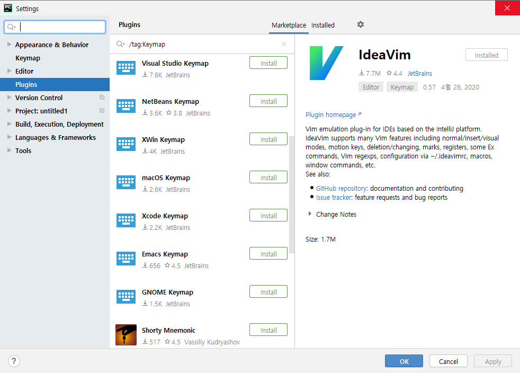This screenshot has height=373, width=520.
Task: Click the Shorty Mnemonic plugin icon
Action: coord(126,335)
